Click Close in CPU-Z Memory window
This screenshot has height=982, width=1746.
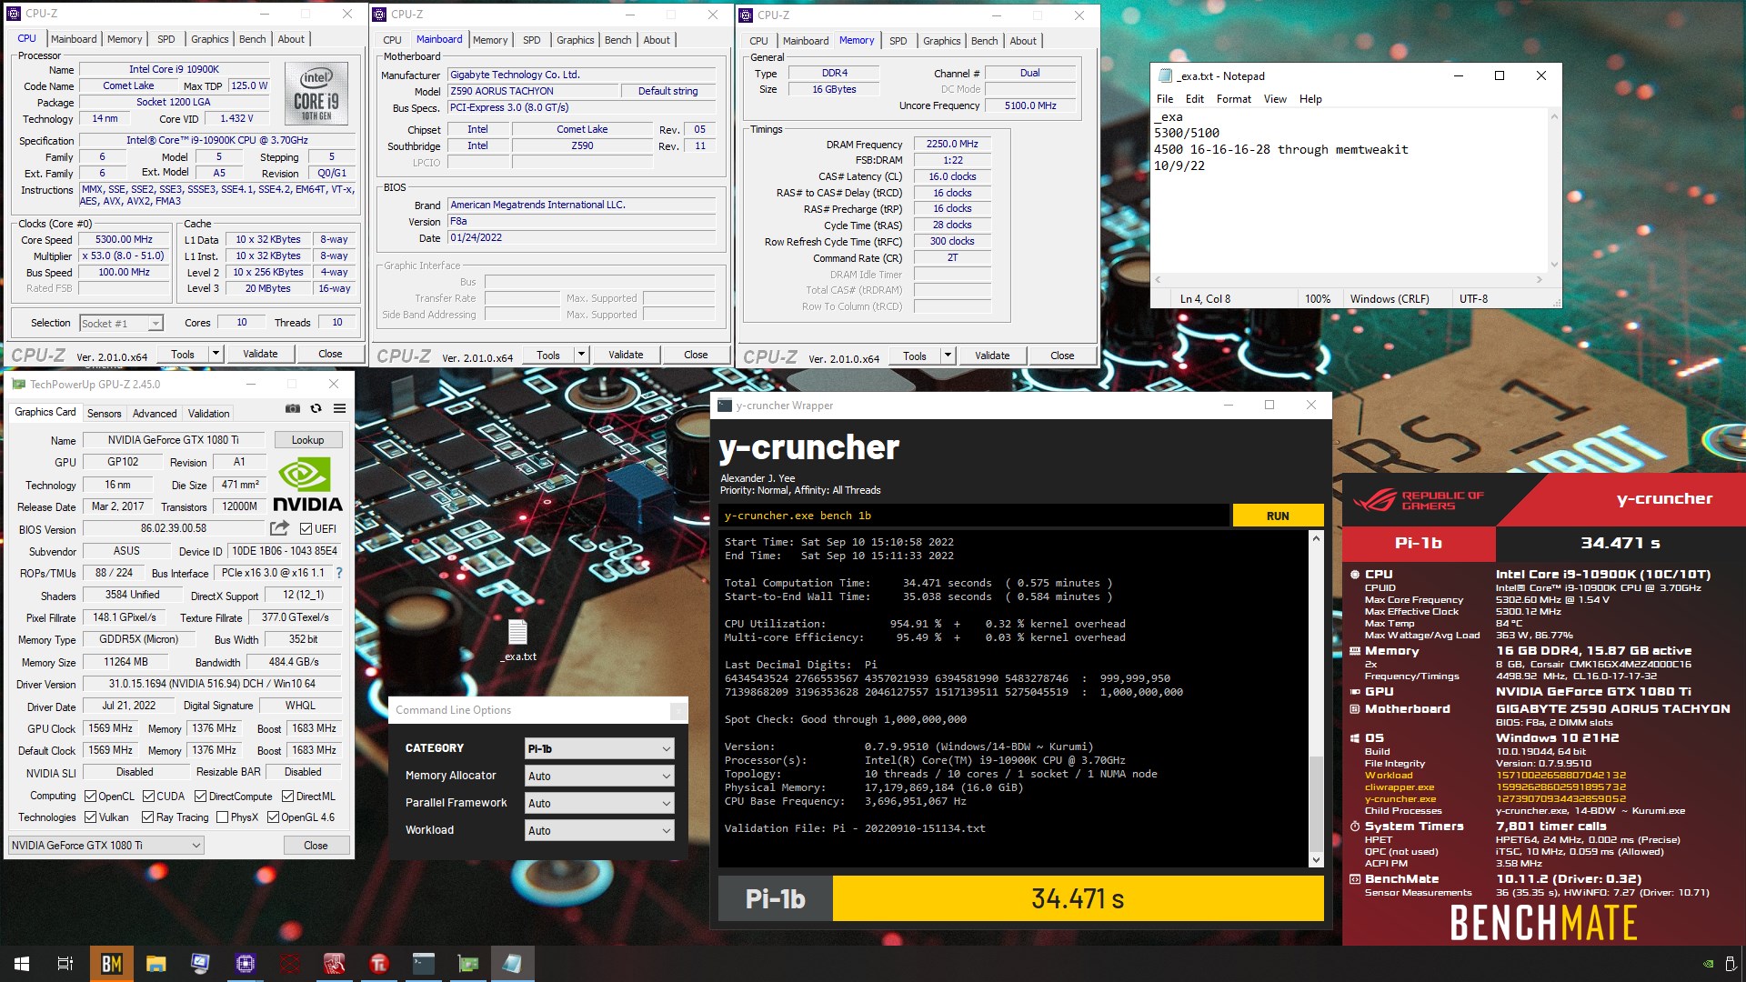coord(1062,356)
